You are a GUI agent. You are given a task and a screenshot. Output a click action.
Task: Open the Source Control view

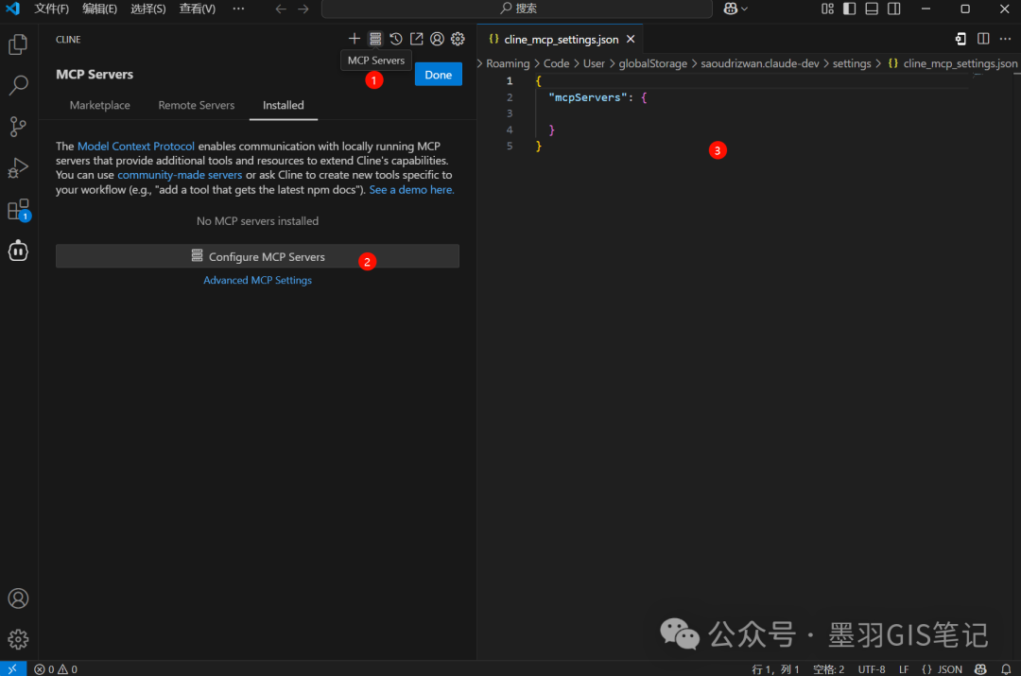click(18, 126)
